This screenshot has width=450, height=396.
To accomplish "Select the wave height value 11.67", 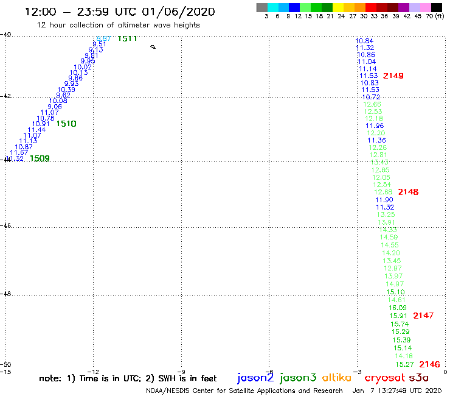I will coord(19,152).
